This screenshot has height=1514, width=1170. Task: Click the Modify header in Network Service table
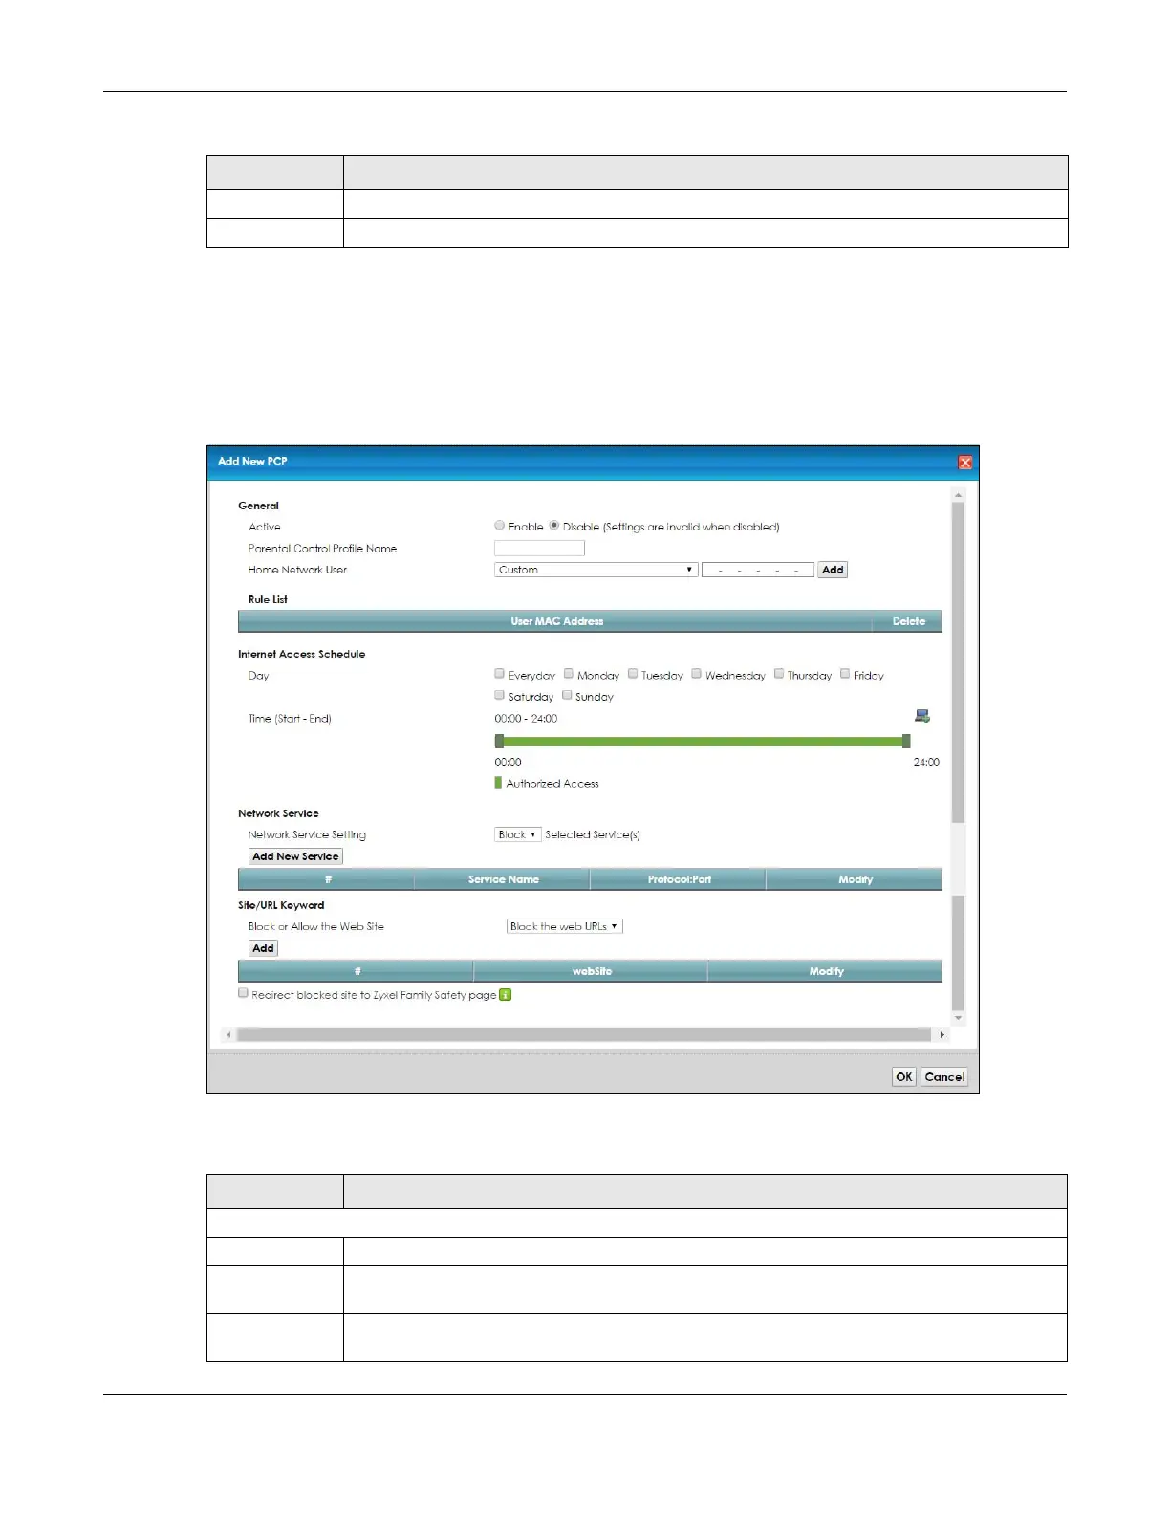(x=856, y=879)
